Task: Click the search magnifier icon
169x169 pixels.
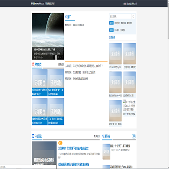Action: click(x=133, y=16)
